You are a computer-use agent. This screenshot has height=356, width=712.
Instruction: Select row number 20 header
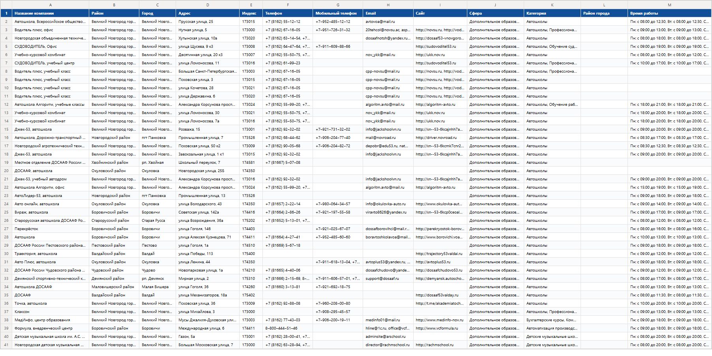pyautogui.click(x=6, y=171)
